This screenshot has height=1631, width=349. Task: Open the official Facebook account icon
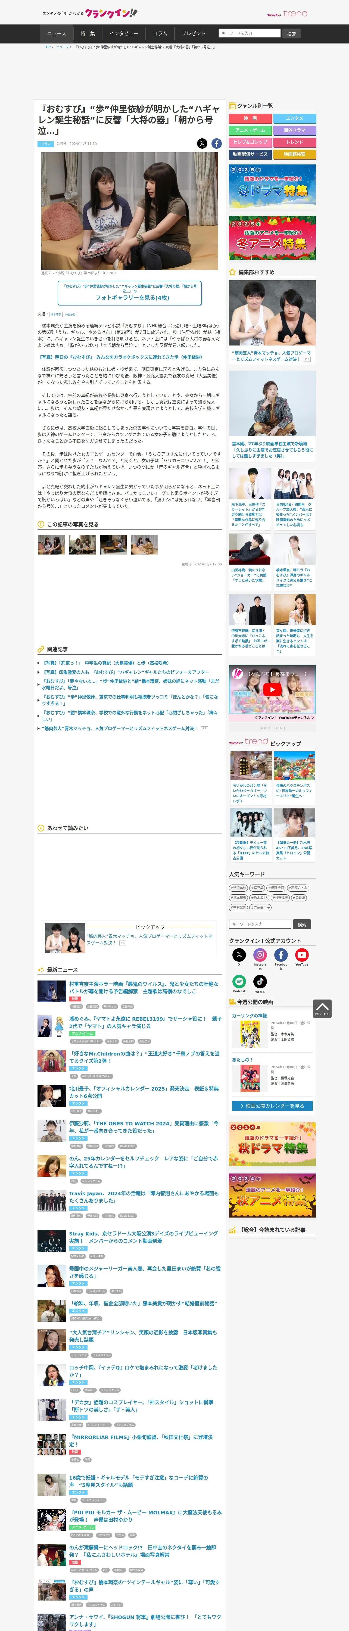(281, 954)
